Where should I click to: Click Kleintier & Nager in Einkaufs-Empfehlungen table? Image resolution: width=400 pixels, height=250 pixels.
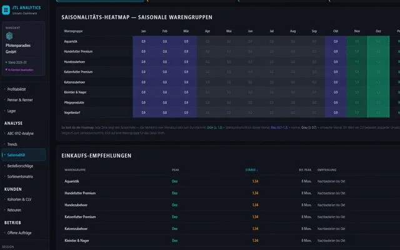click(x=77, y=241)
